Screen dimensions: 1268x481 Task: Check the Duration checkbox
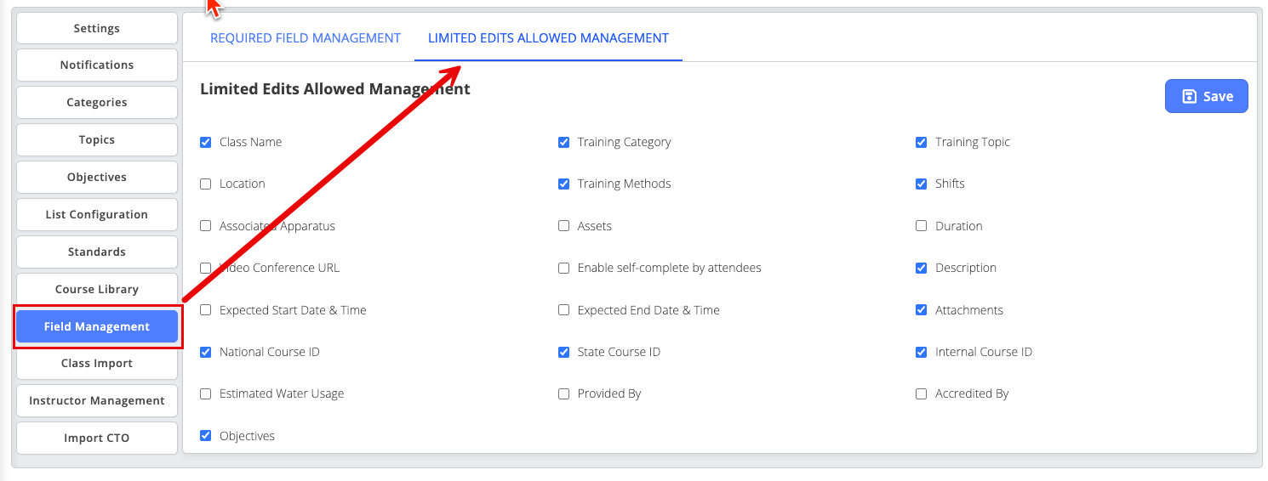(x=921, y=226)
